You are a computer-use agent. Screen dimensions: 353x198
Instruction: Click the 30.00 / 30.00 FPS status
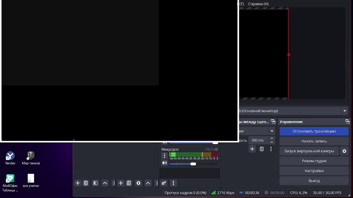click(x=327, y=193)
